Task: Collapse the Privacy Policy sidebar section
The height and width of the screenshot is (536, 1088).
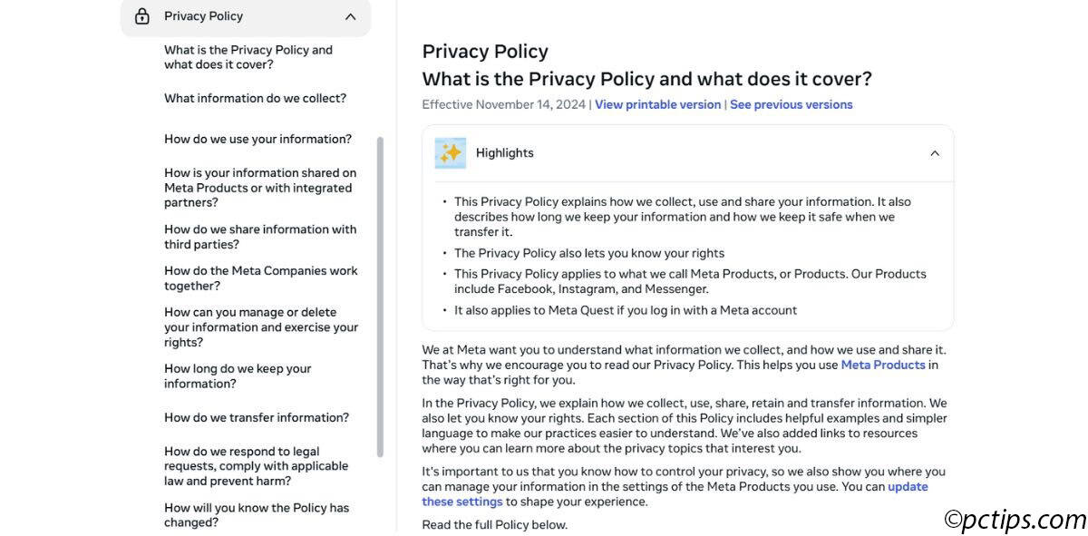Action: tap(350, 16)
